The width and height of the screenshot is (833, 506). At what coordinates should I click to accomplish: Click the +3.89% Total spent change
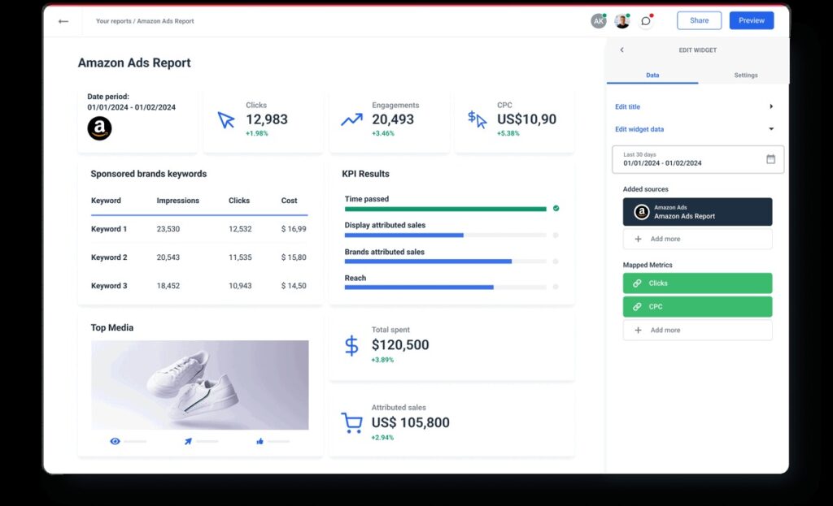pyautogui.click(x=382, y=360)
